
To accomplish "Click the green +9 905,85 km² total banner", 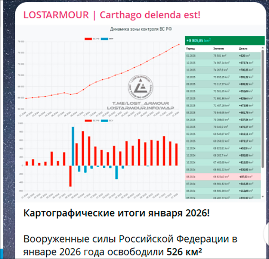I will [x=224, y=40].
